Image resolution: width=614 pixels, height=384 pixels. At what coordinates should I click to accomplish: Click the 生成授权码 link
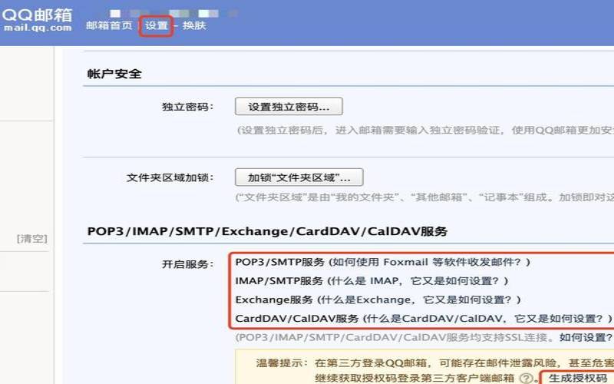tap(577, 379)
